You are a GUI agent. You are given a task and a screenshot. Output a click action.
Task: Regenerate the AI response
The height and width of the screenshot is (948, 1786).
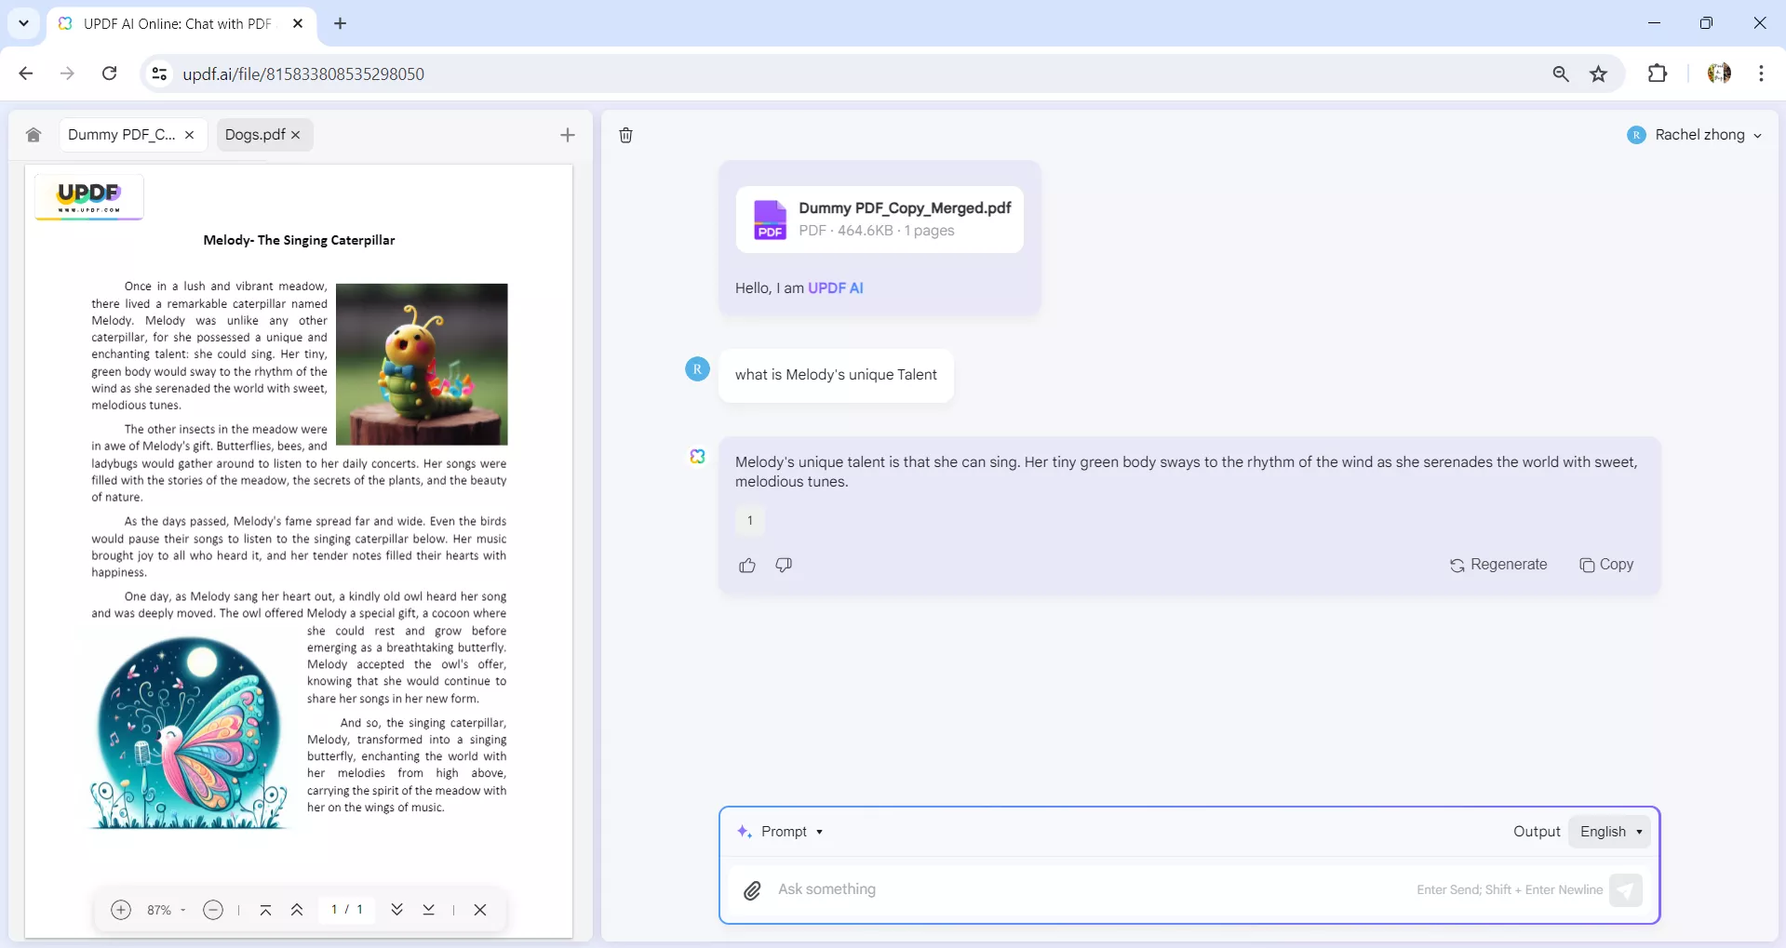coord(1499,565)
